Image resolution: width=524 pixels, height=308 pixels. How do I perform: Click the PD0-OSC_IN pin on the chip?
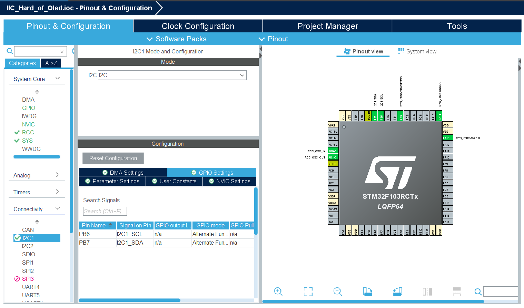pos(333,151)
